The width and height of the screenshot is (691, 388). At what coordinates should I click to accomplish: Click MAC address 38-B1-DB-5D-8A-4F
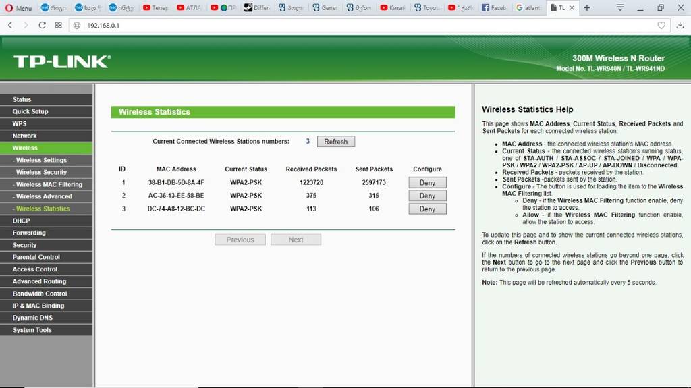pyautogui.click(x=176, y=182)
